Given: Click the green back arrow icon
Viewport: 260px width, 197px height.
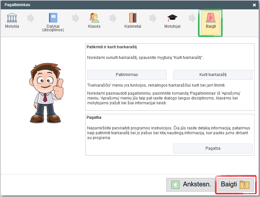Looking at the screenshot, I should tap(175, 185).
